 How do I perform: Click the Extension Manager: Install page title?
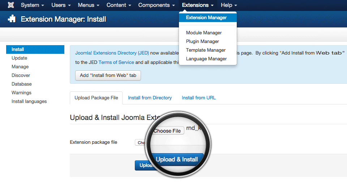coord(63,19)
